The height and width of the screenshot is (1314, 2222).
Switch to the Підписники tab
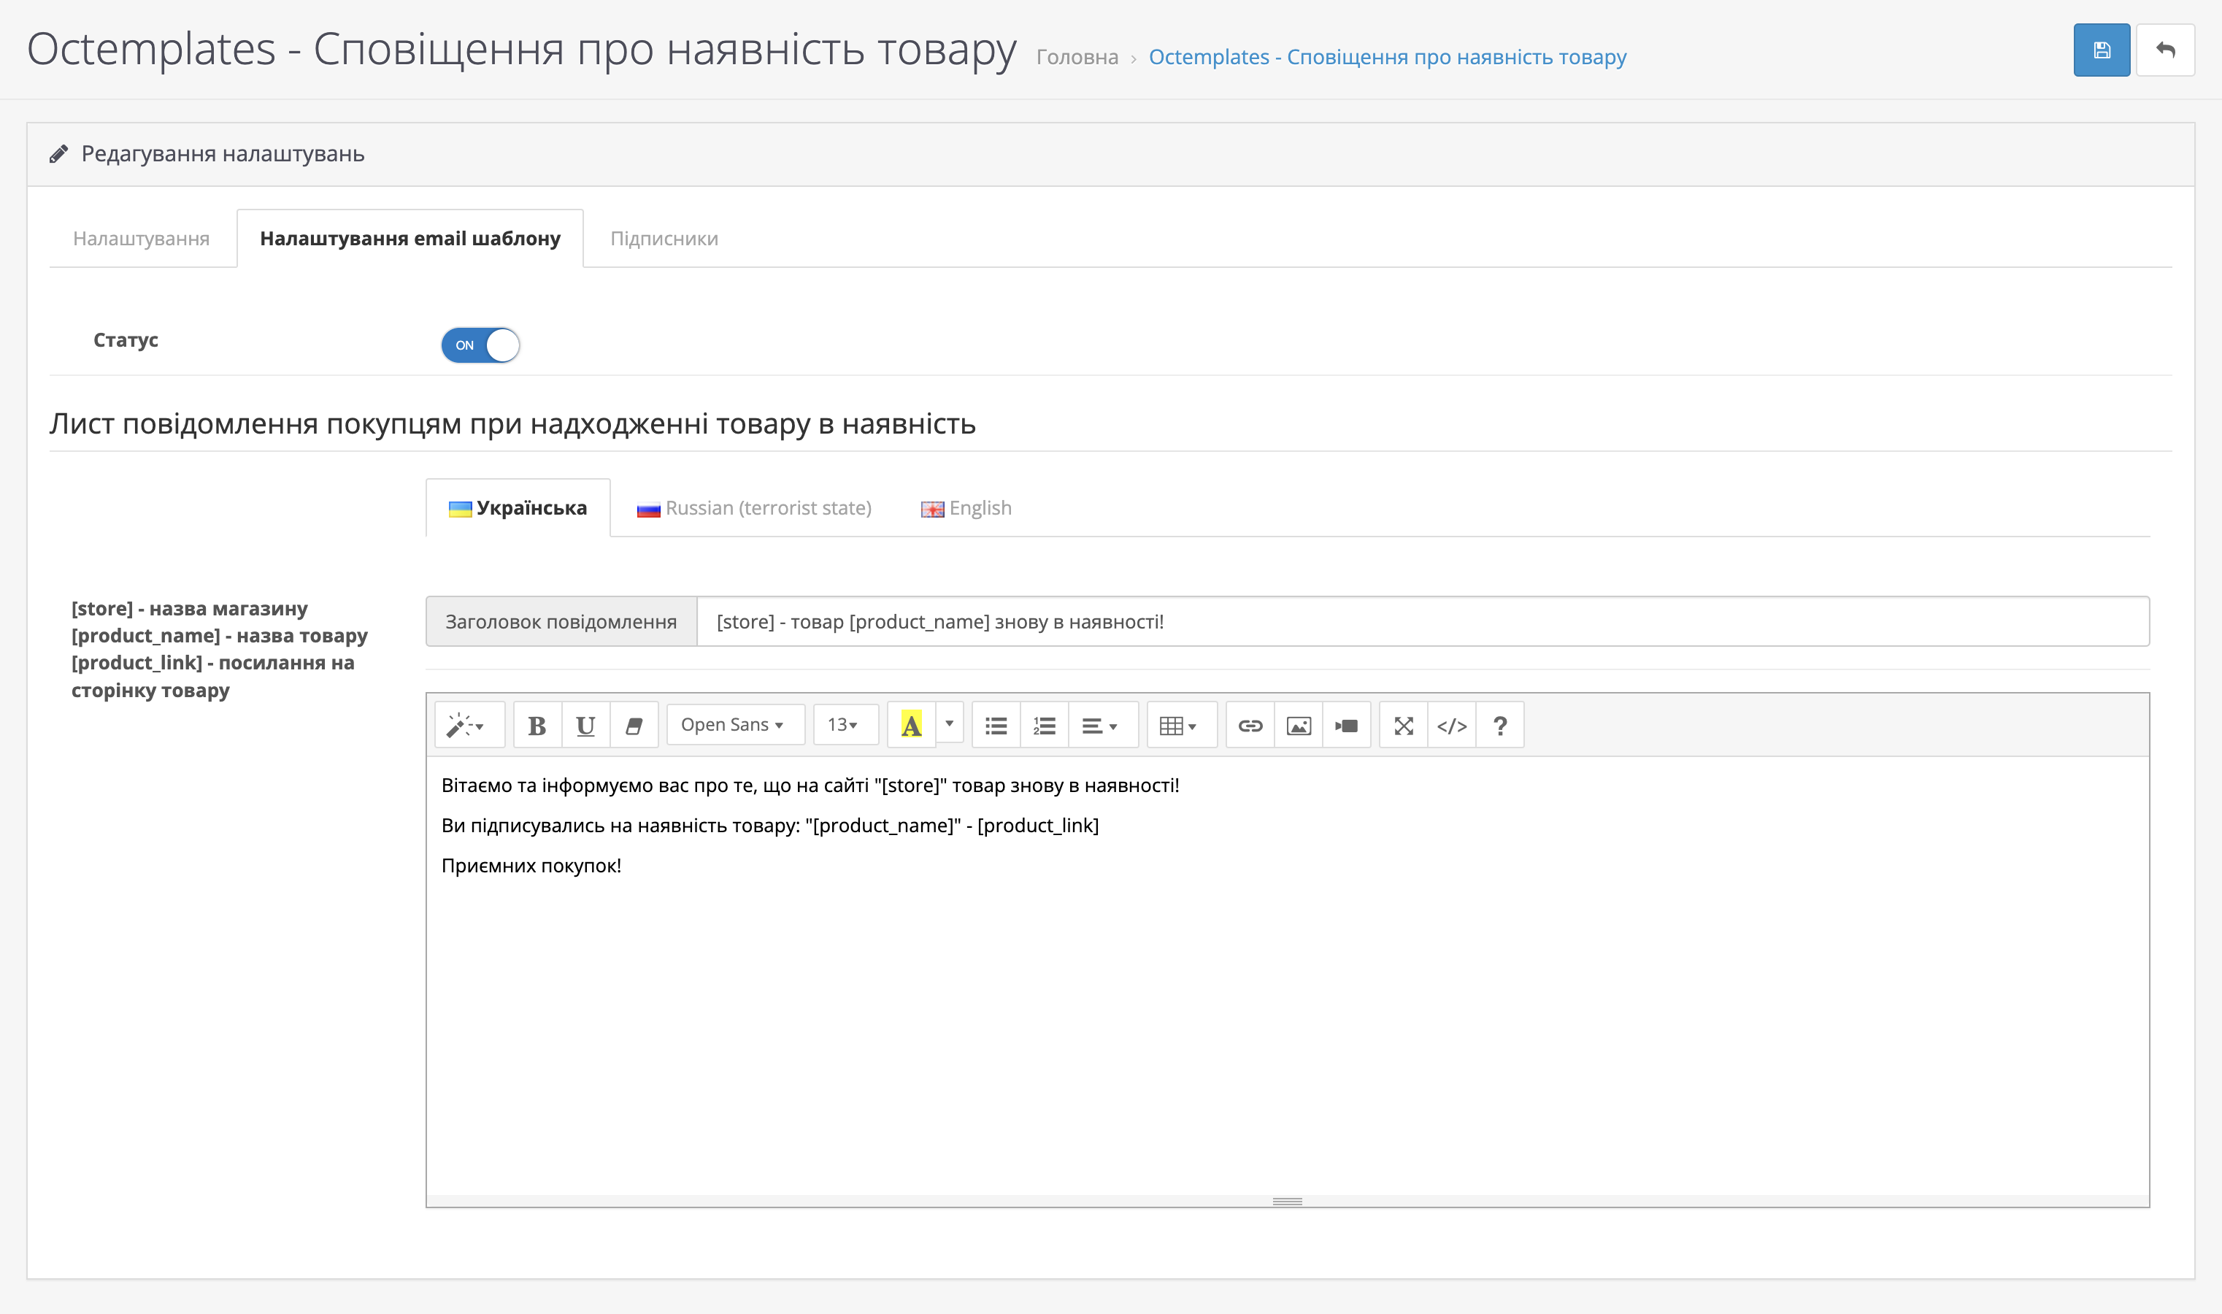(664, 238)
